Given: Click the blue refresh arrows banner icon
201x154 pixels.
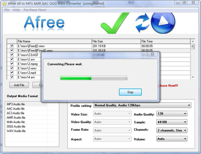Looking at the screenshot, I should pos(142,22).
